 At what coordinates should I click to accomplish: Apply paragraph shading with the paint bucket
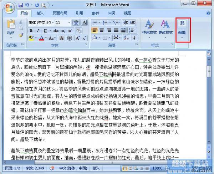95,38
